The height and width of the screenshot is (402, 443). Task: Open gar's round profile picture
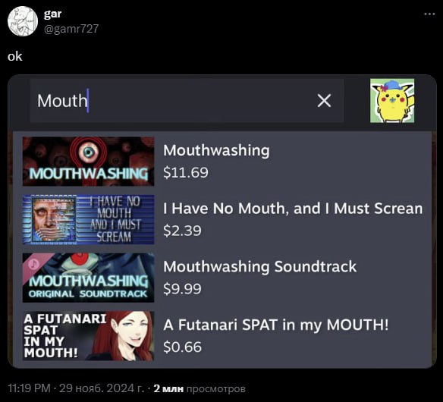(23, 21)
